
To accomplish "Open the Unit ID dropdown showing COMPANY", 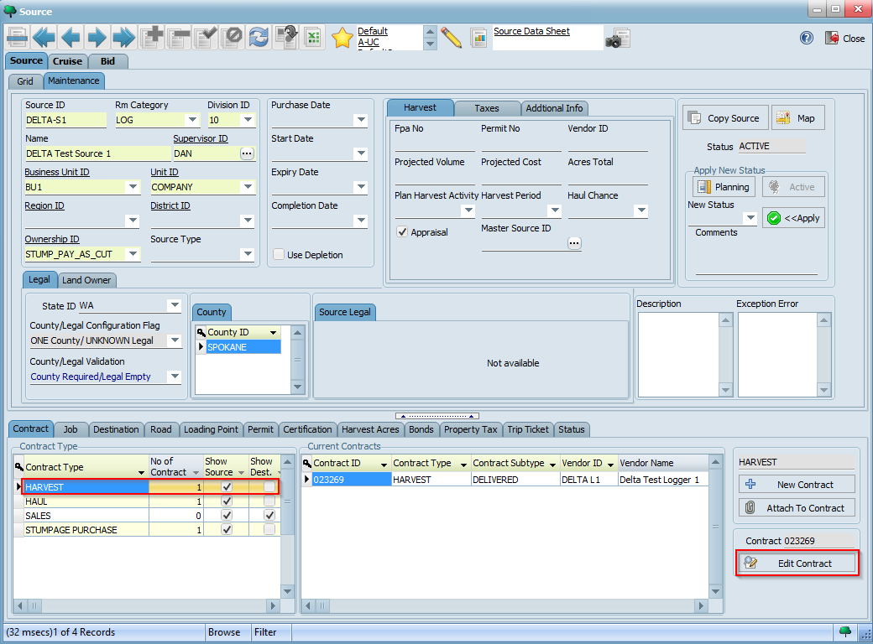I will pyautogui.click(x=248, y=187).
